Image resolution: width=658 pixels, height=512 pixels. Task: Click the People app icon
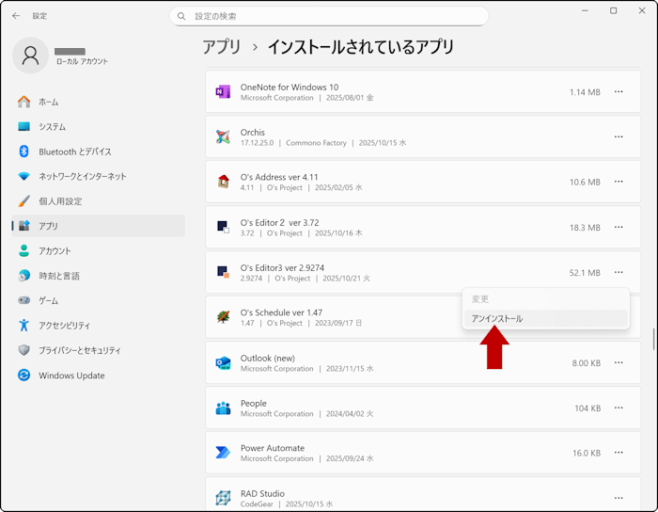(223, 408)
